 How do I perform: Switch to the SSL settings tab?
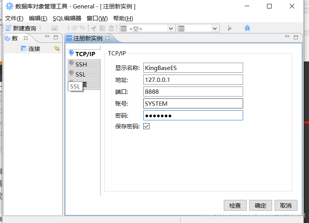click(x=84, y=74)
